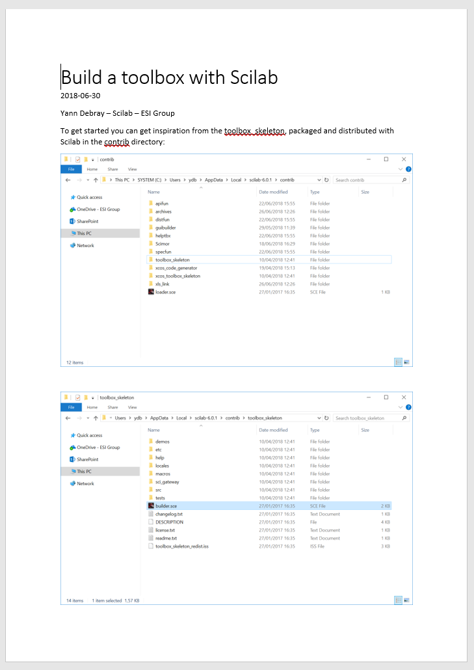Click the red check Properties icon in the contrib title bar
Viewport: 474px width, 670px height.
77,159
